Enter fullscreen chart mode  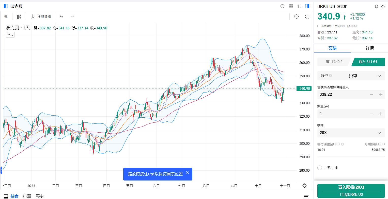[307, 17]
